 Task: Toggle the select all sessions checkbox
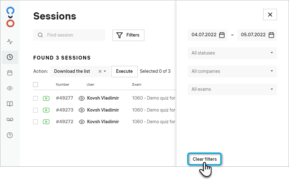(36, 84)
